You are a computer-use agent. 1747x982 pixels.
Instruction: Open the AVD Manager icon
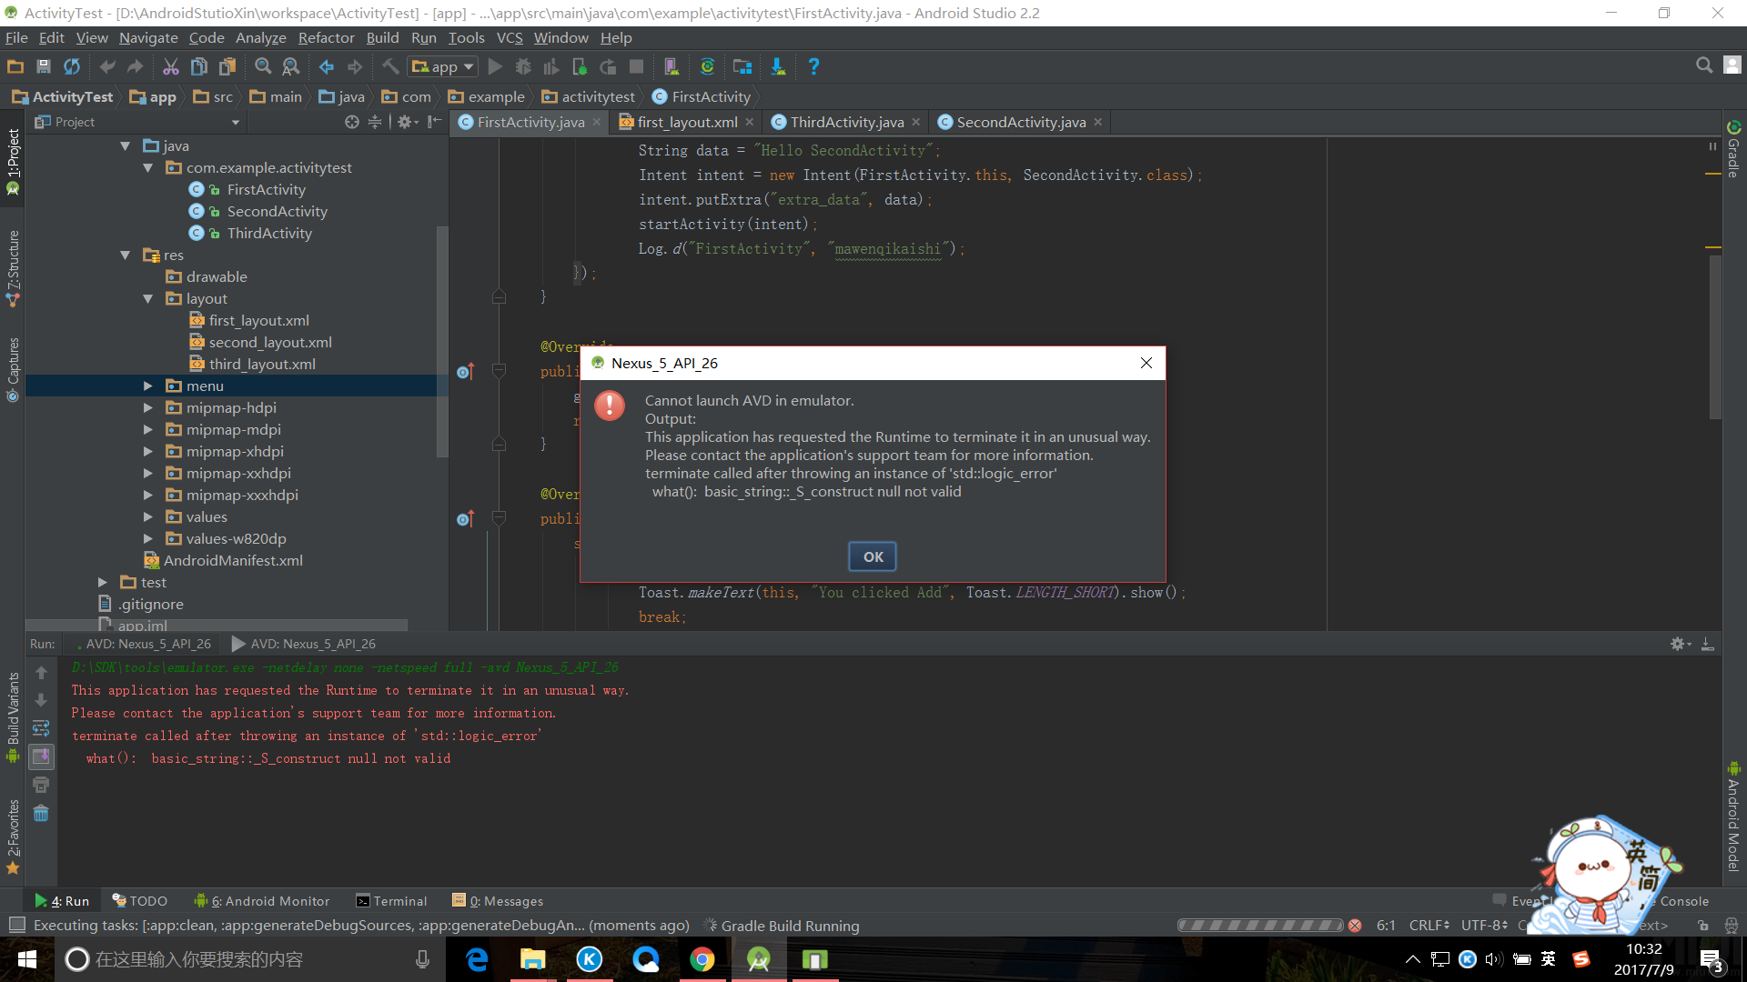pyautogui.click(x=672, y=66)
